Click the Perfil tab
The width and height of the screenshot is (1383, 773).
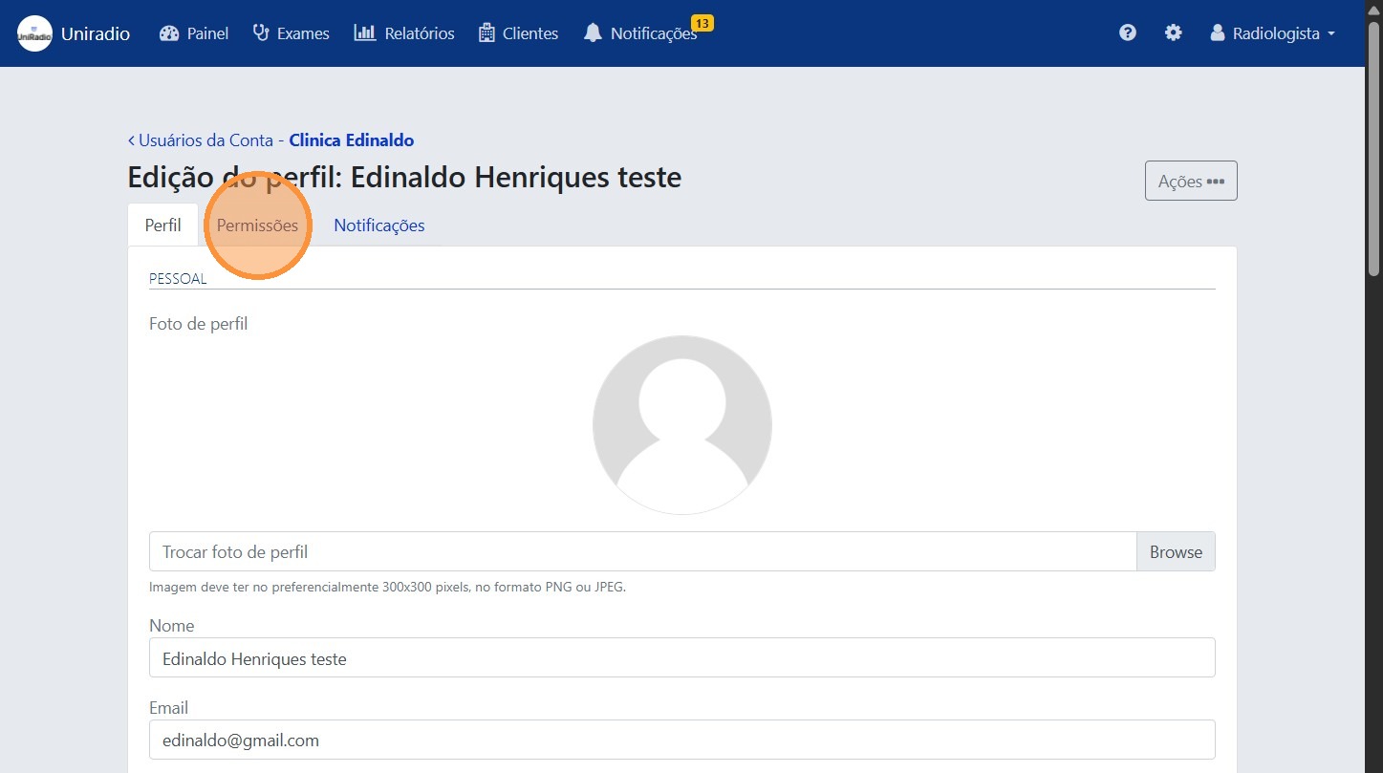tap(162, 225)
